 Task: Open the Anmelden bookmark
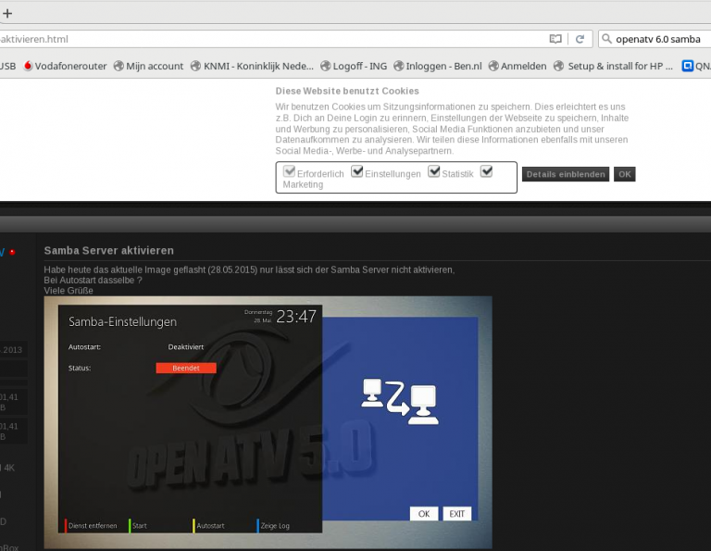(517, 66)
